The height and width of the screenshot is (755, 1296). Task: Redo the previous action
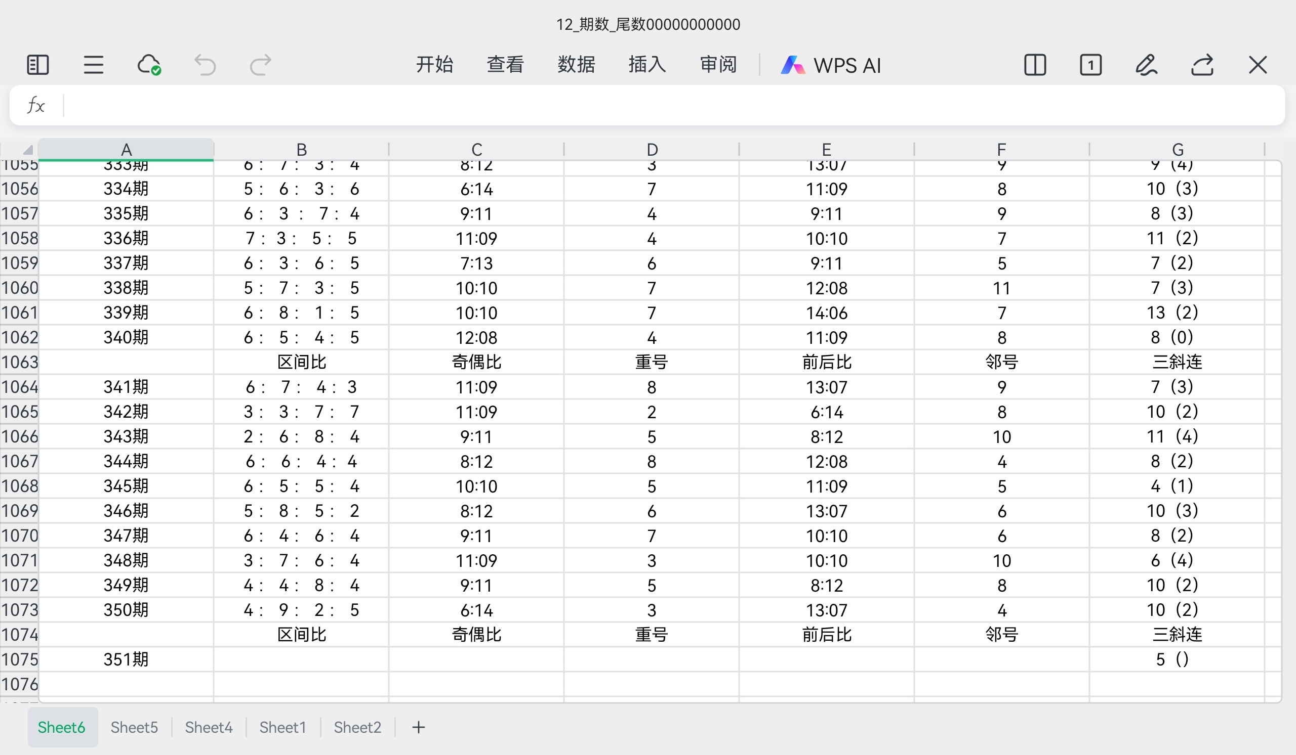(260, 65)
